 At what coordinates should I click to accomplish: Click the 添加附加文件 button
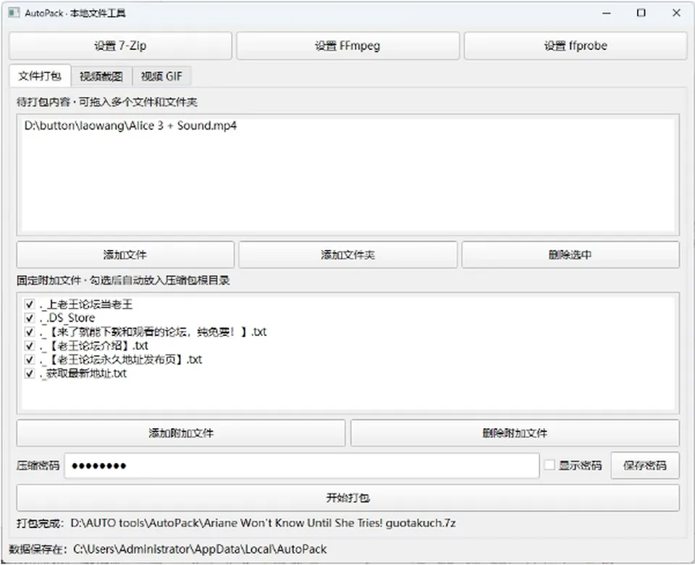(181, 433)
